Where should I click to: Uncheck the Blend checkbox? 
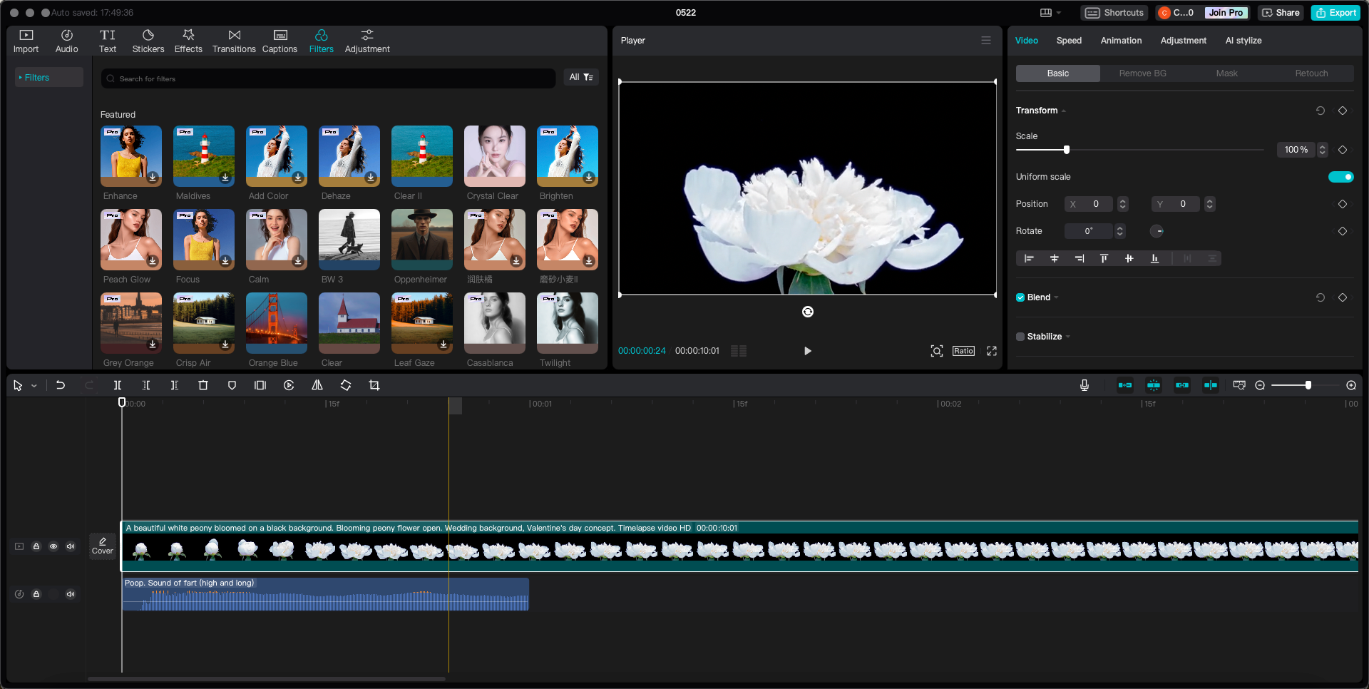pyautogui.click(x=1020, y=297)
